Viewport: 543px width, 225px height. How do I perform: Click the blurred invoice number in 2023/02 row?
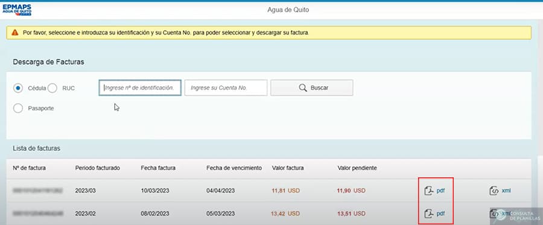38,214
